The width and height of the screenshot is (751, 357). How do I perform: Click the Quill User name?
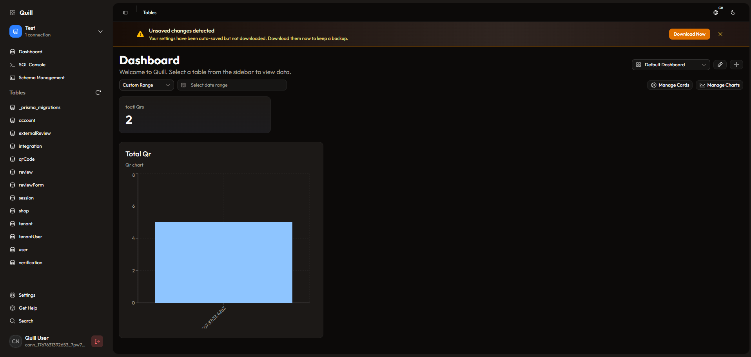(37, 338)
